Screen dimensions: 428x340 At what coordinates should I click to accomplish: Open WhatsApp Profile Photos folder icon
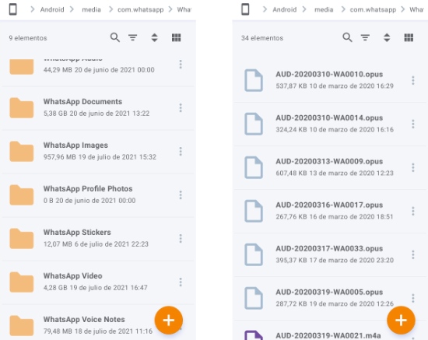click(x=22, y=195)
